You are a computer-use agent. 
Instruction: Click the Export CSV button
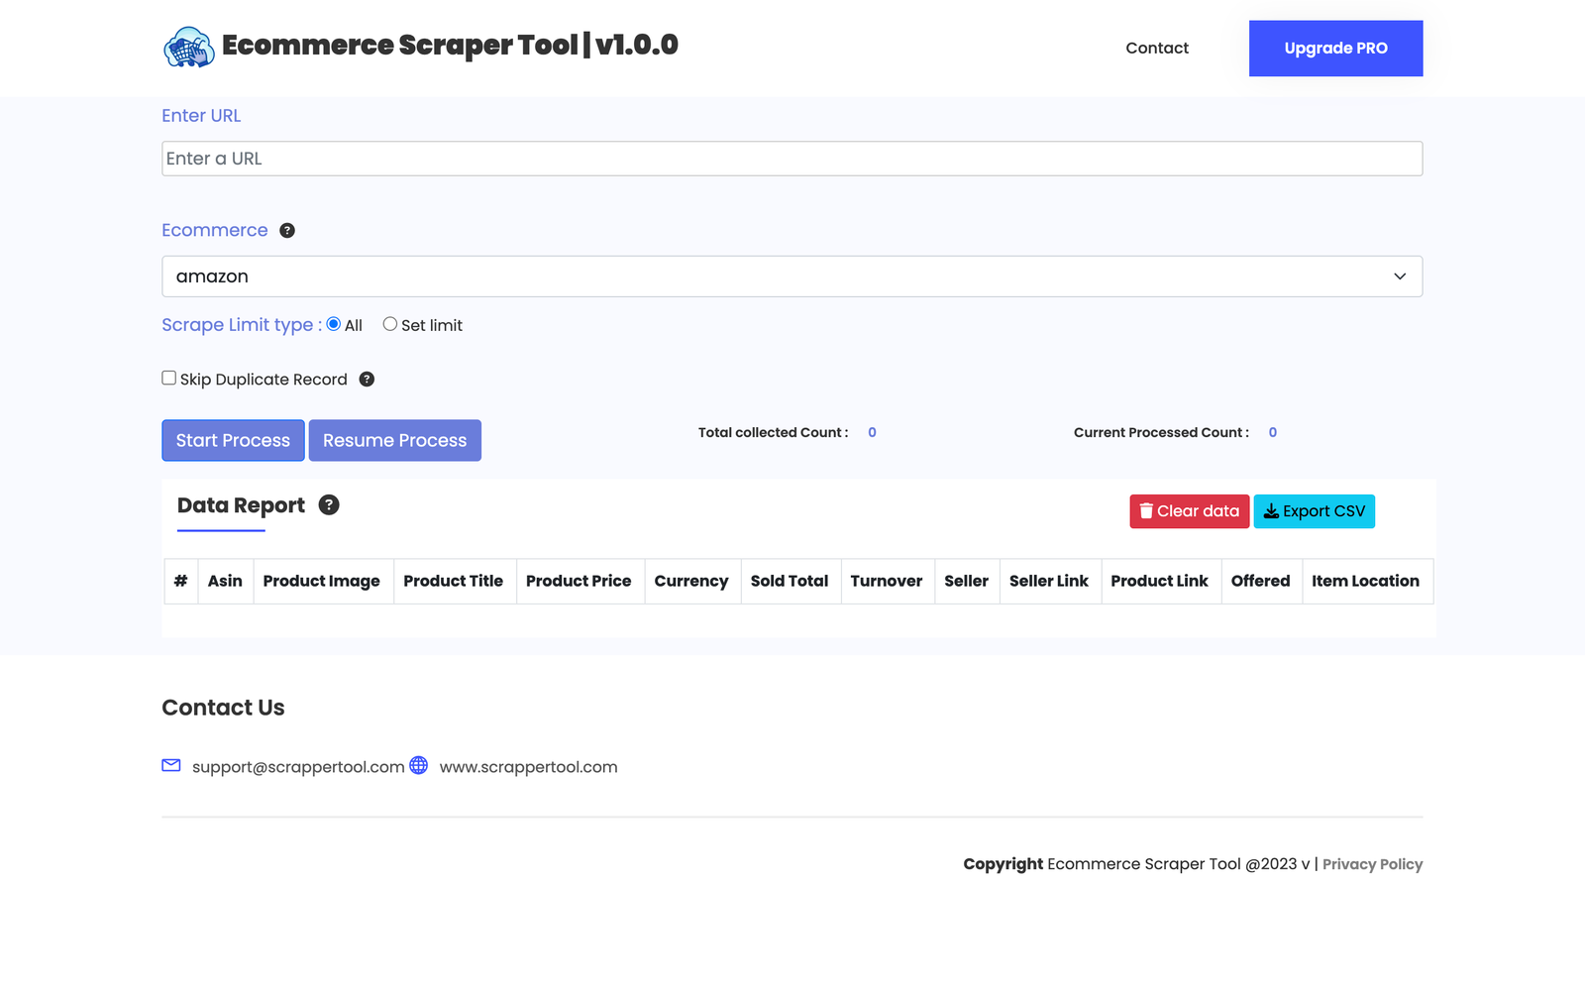pyautogui.click(x=1315, y=511)
